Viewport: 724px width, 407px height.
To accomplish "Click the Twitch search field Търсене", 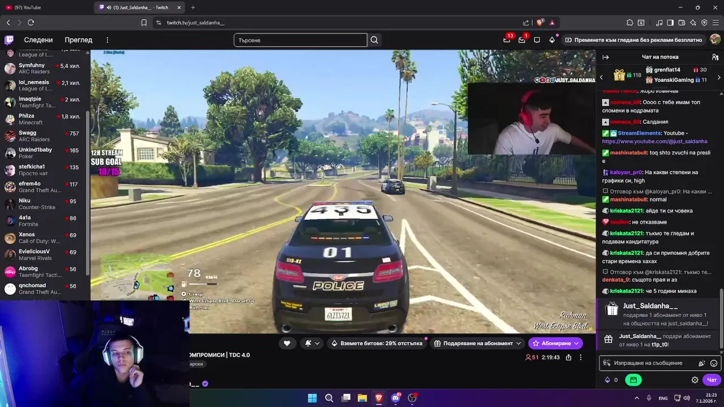I will (300, 40).
